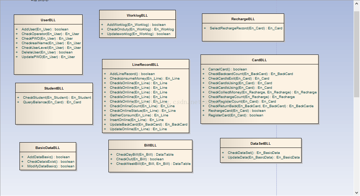
Task: Select the CheckOnduty(En_Worklog) method
Action: tap(140, 29)
